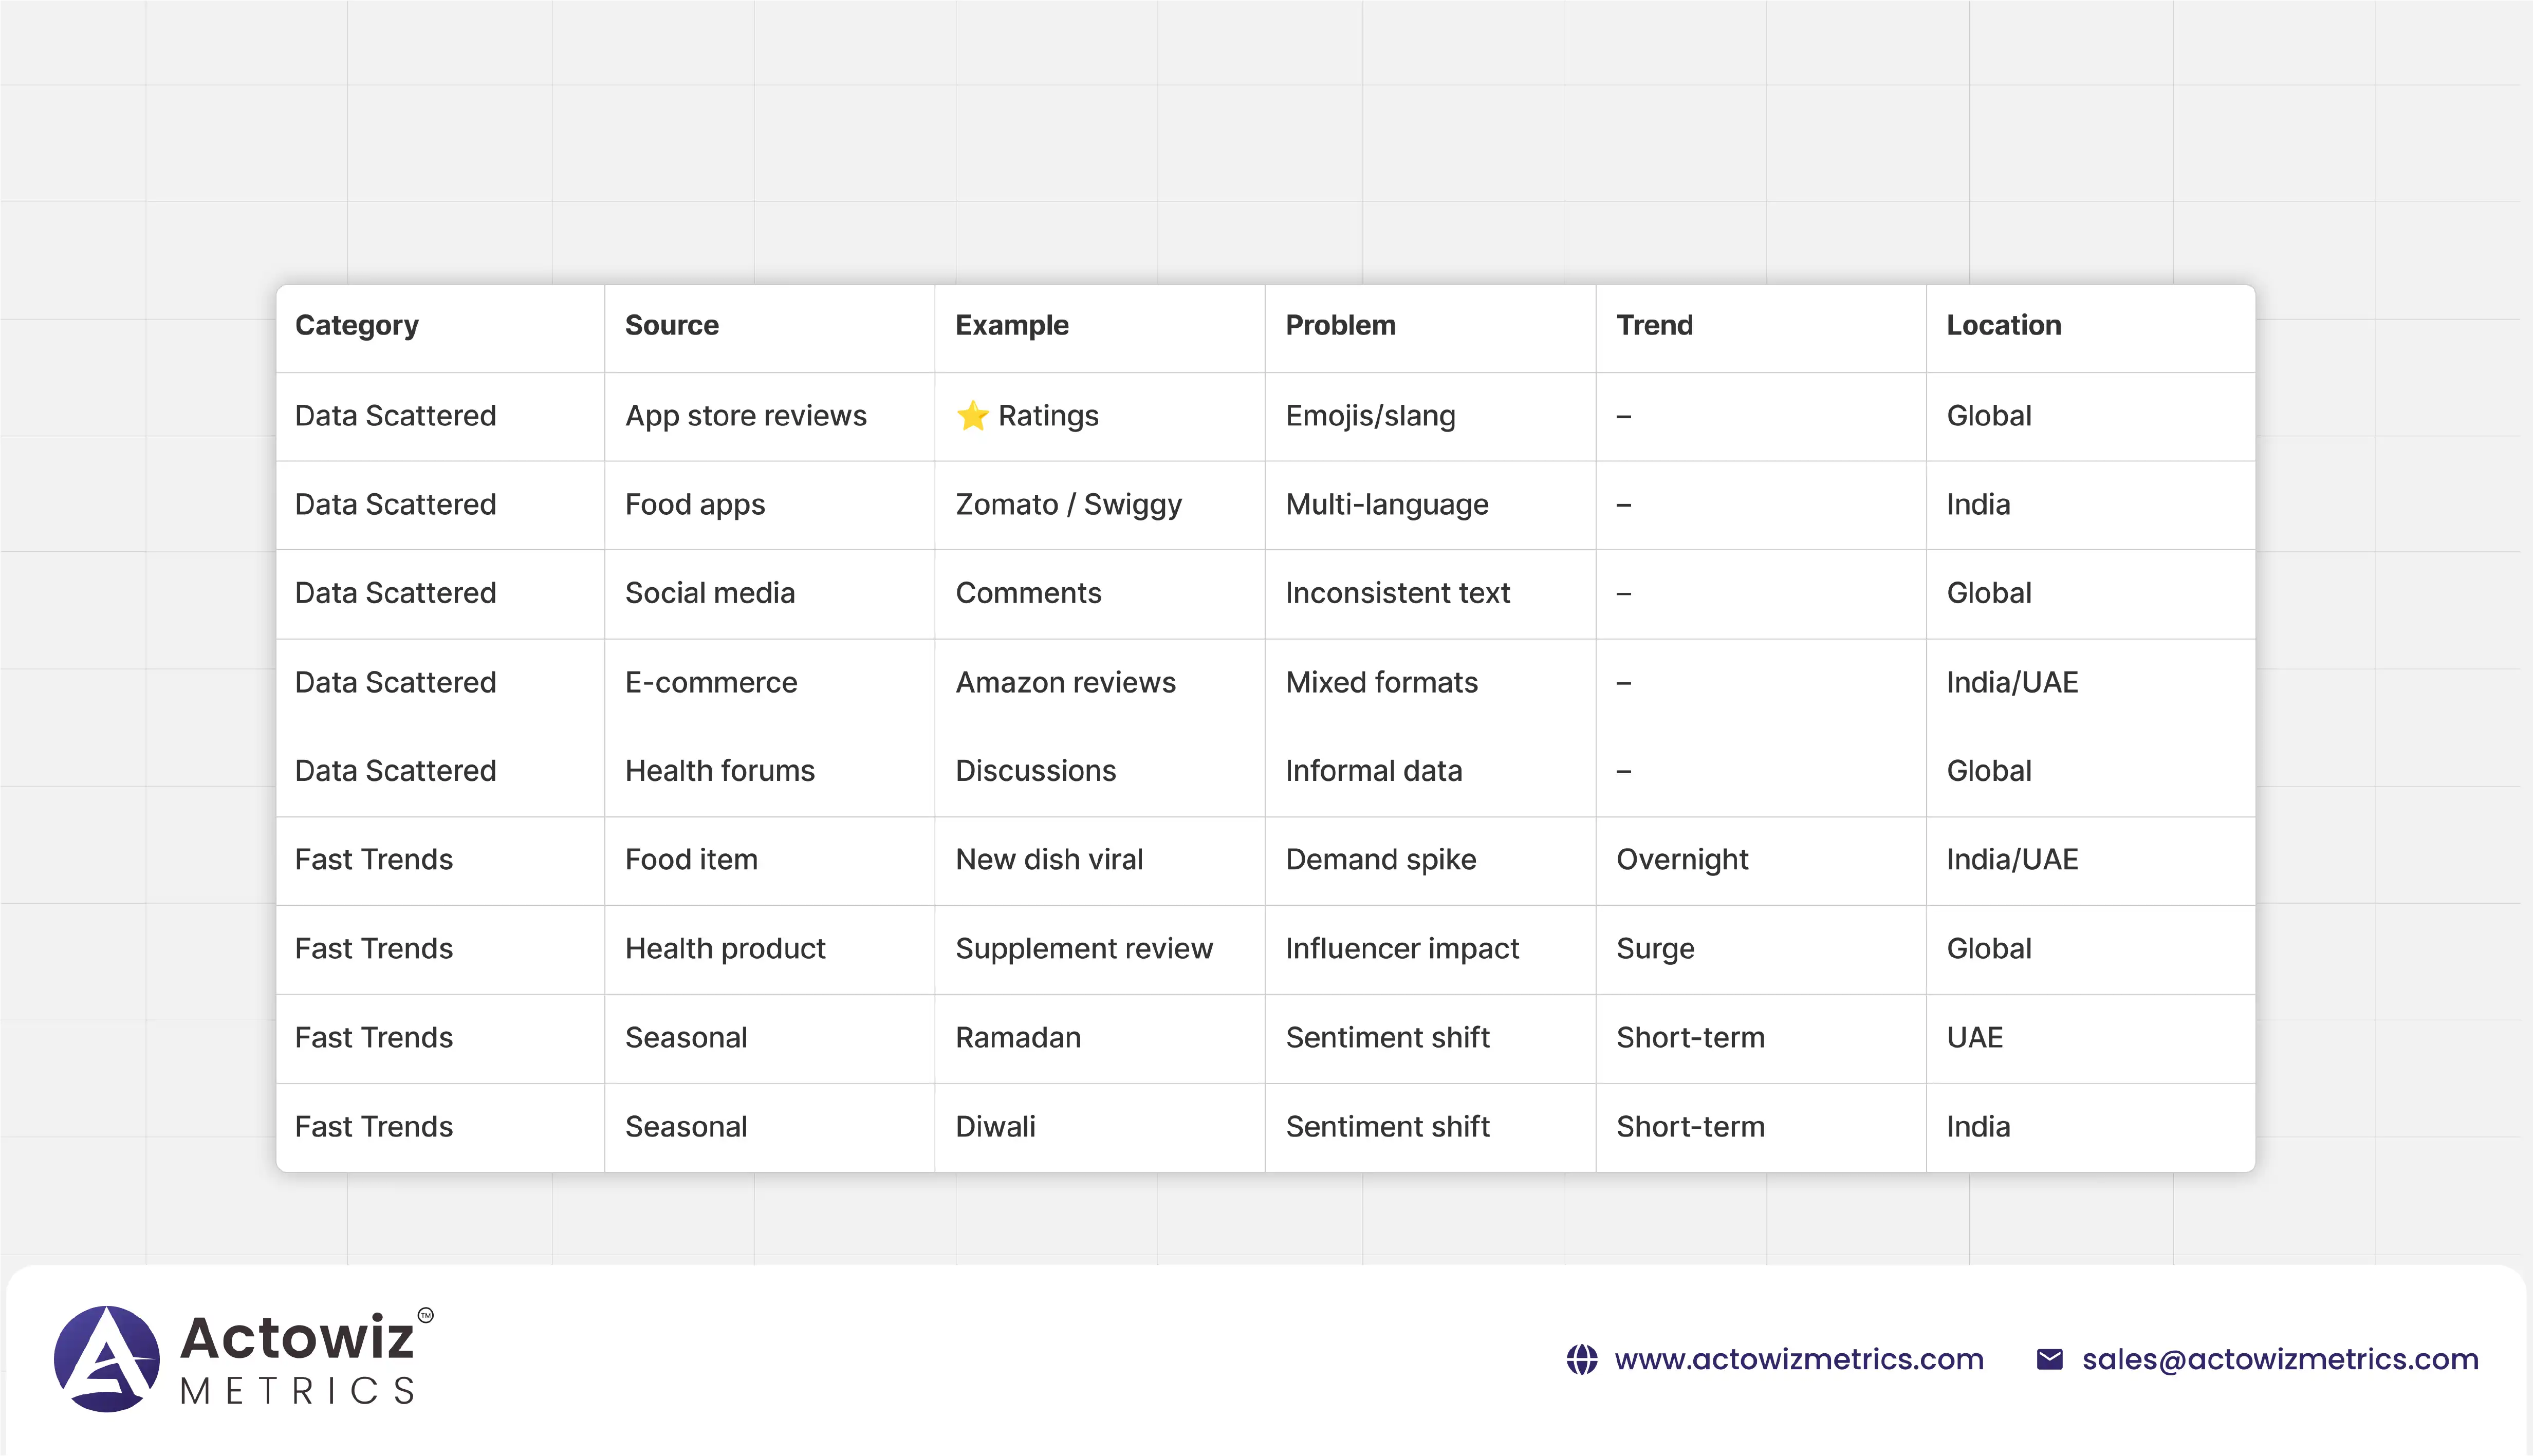The height and width of the screenshot is (1456, 2534).
Task: Click the Category column header
Action: (x=357, y=325)
